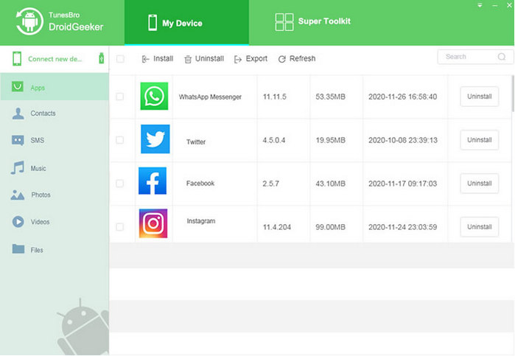Click the Facebook app icon
515x356 pixels.
point(153,181)
